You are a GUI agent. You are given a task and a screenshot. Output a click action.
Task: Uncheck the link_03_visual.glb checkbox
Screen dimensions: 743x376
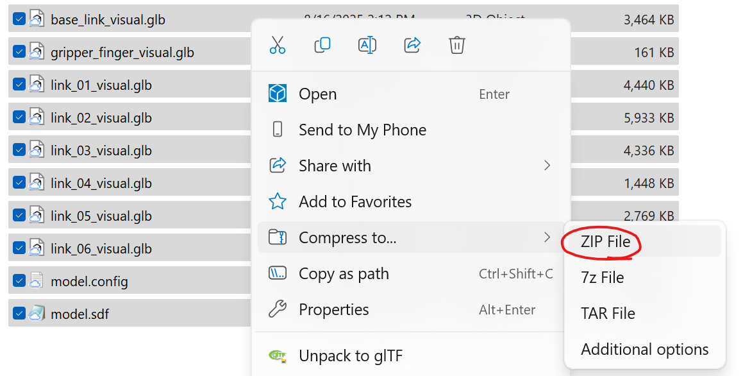[x=17, y=150]
